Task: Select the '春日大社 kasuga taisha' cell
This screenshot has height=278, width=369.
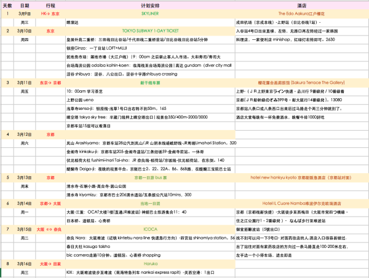Action: (150, 247)
